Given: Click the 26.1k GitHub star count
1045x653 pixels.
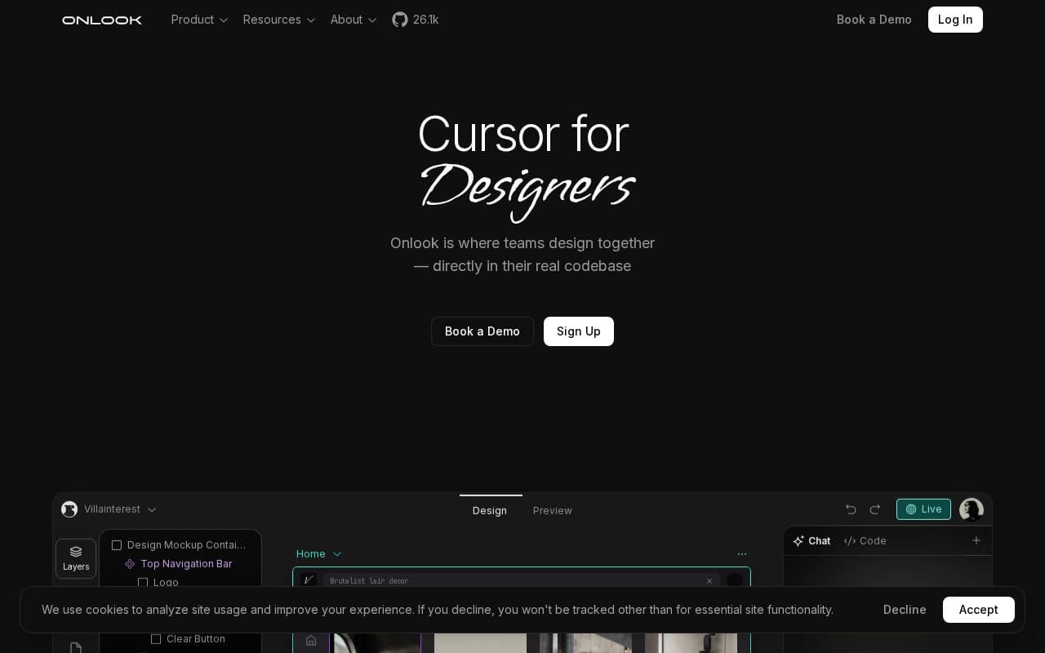Looking at the screenshot, I should [x=426, y=20].
